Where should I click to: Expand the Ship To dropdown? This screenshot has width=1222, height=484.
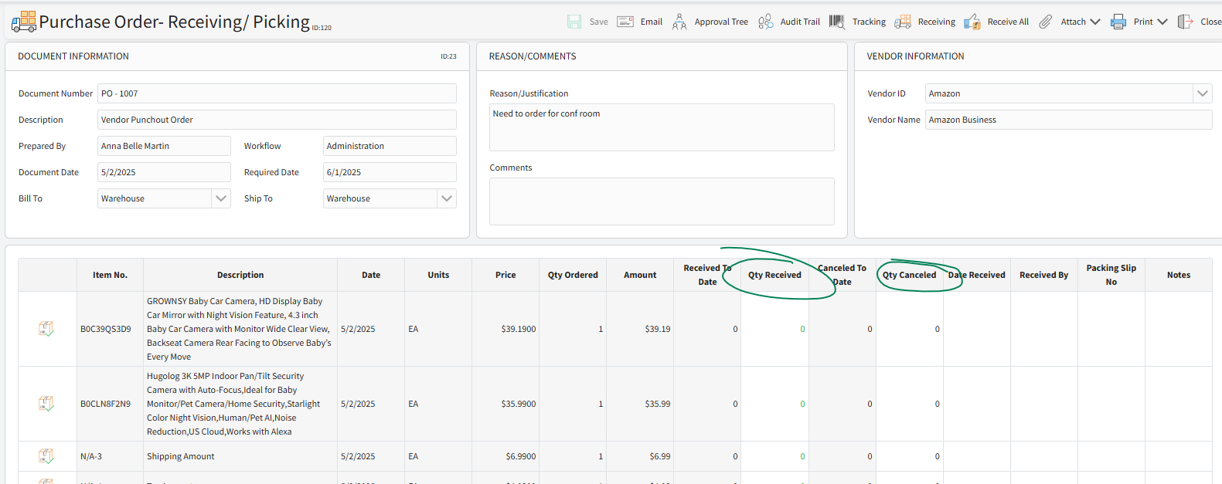click(447, 198)
